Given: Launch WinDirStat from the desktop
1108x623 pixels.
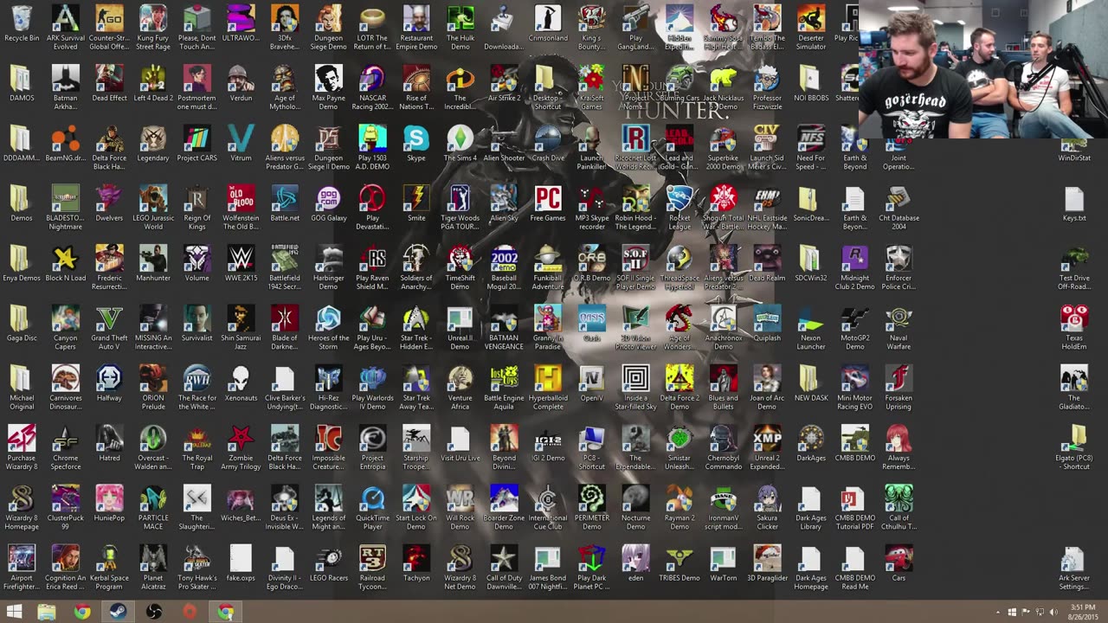Looking at the screenshot, I should (x=1074, y=144).
